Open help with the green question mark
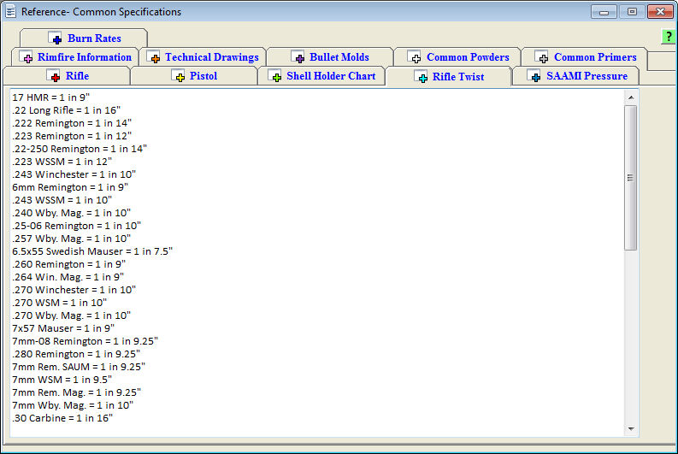Image resolution: width=678 pixels, height=454 pixels. [x=669, y=37]
